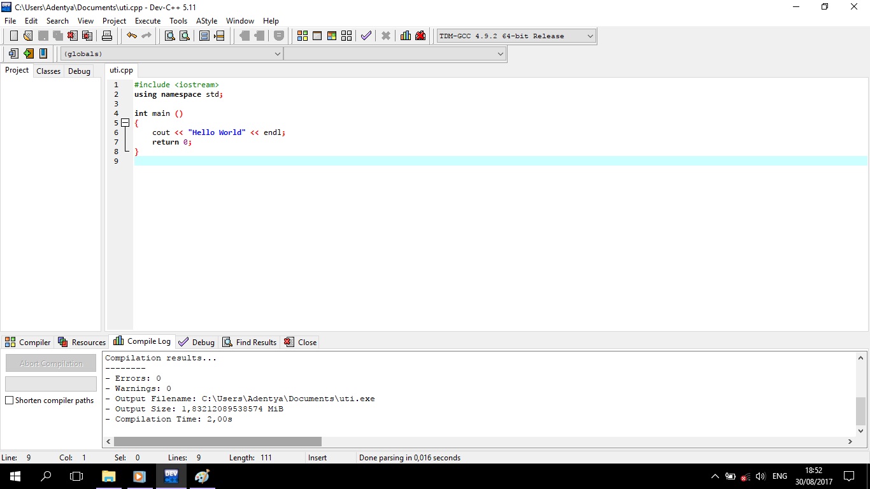Open the Search menu

(57, 21)
